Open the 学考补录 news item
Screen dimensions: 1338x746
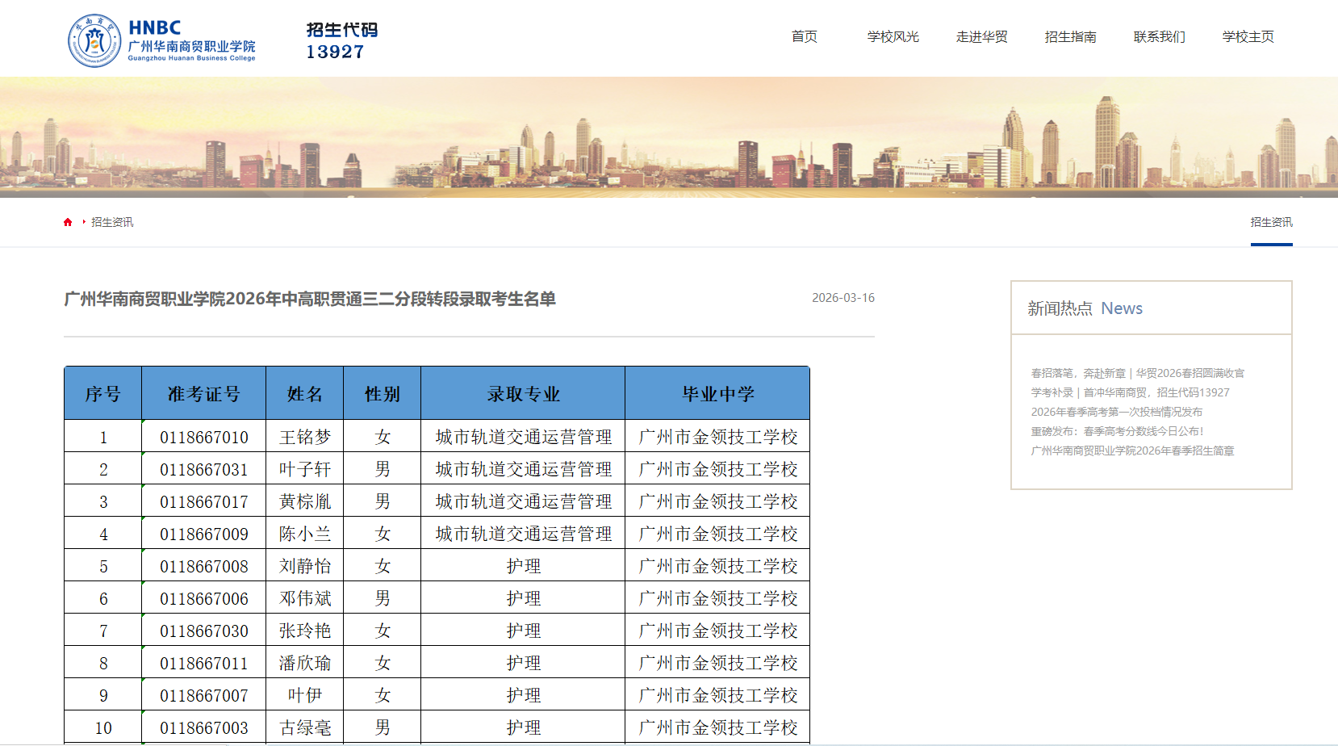1130,392
